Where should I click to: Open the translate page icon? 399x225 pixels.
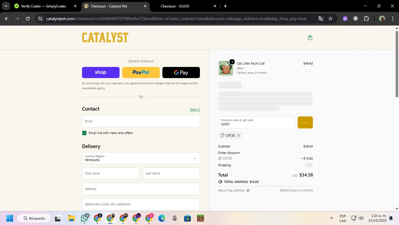tap(321, 19)
